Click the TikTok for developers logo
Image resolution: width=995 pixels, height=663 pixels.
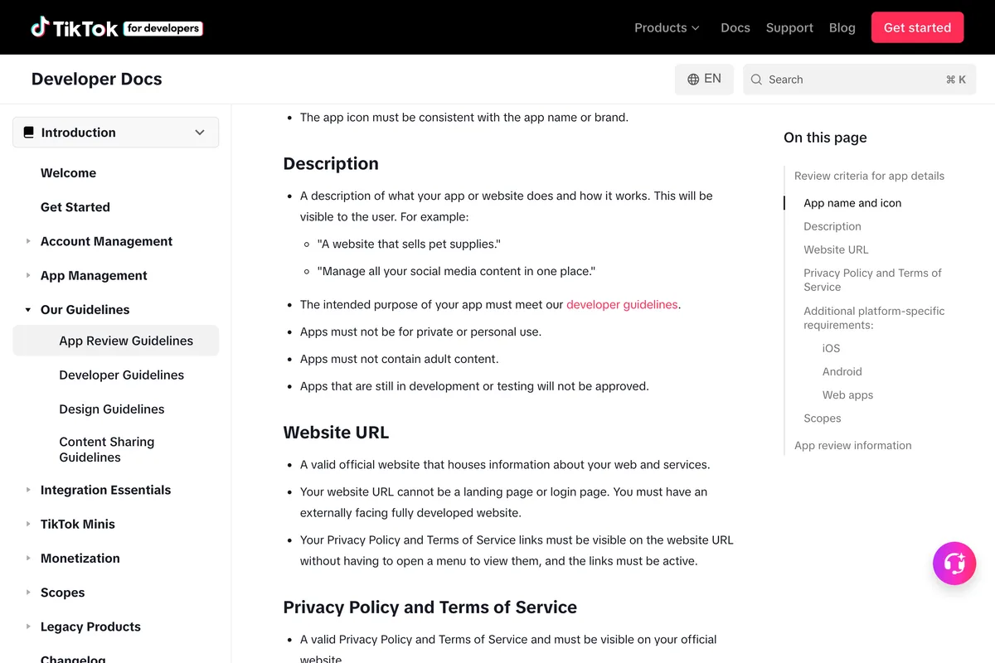coord(117,27)
